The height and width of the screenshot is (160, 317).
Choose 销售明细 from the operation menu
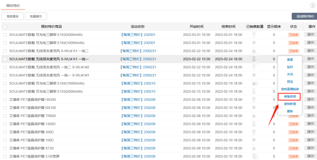coord(290,97)
